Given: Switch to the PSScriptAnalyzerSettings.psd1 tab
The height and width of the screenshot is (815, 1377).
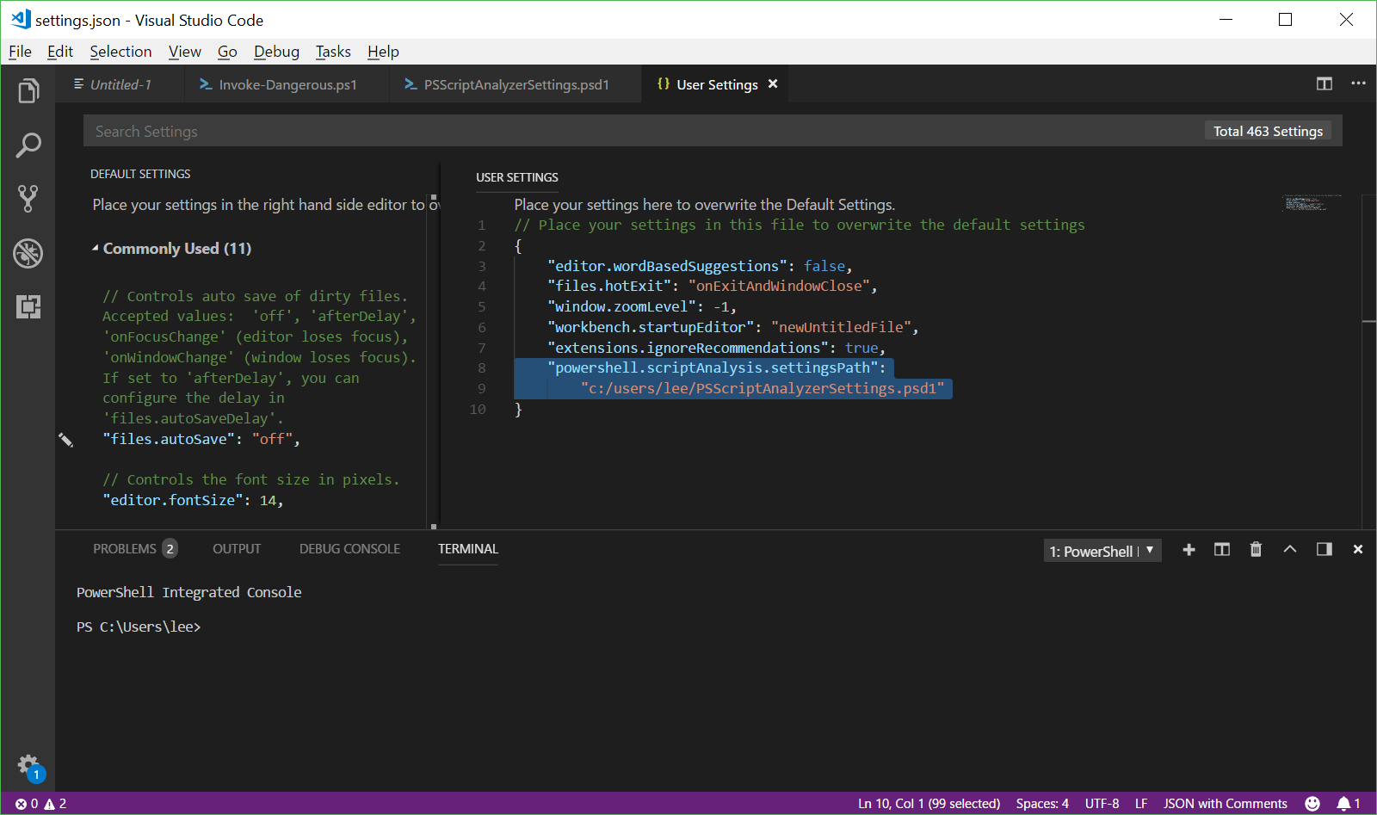Looking at the screenshot, I should point(516,84).
